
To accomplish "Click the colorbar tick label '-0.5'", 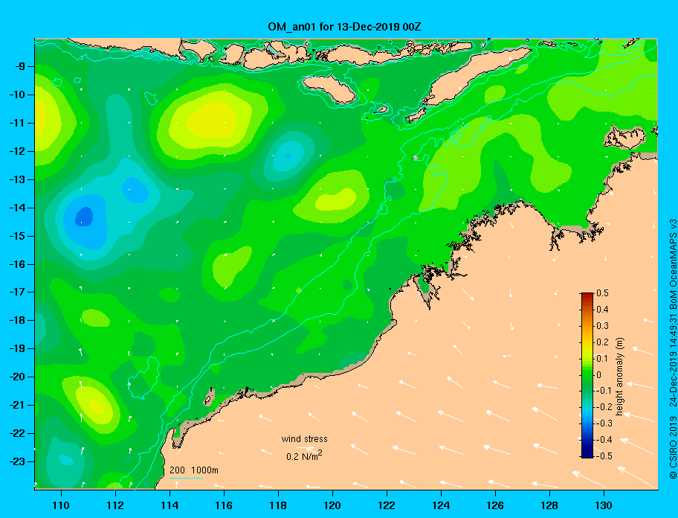I will click(604, 456).
